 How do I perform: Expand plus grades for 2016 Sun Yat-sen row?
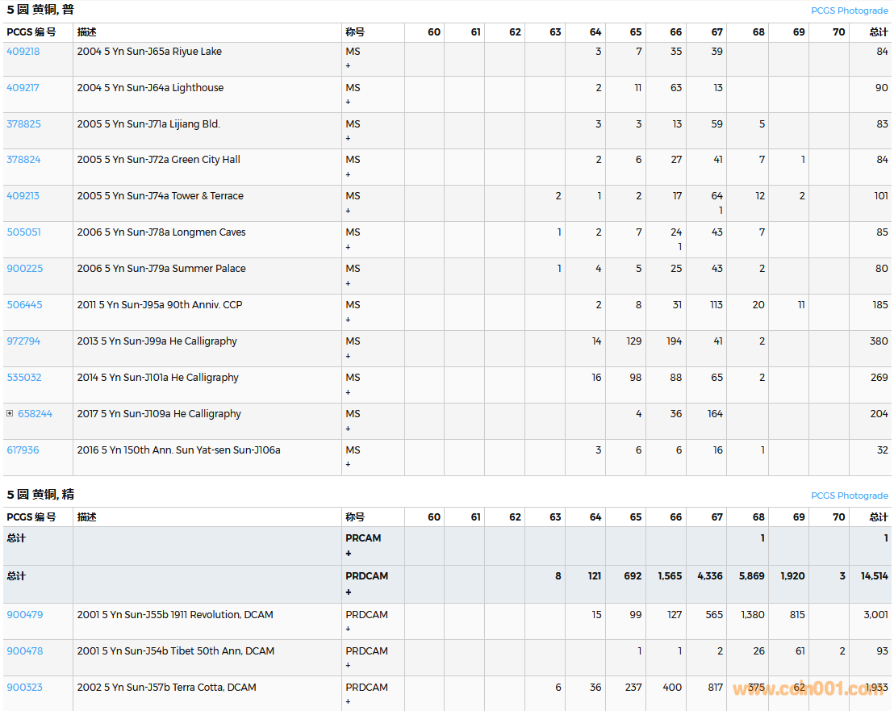348,464
